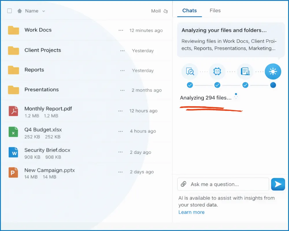Toggle the select-all checkbox in header
Image resolution: width=289 pixels, height=231 pixels.
pos(10,11)
